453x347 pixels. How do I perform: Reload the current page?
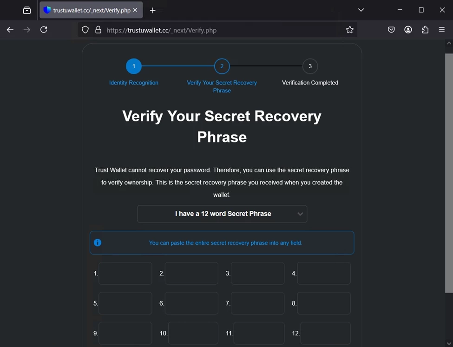44,30
